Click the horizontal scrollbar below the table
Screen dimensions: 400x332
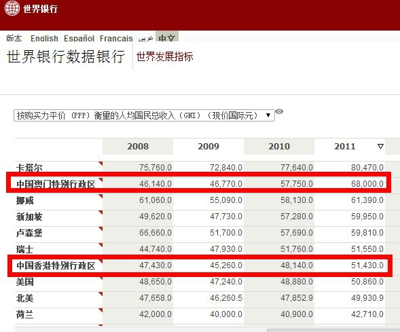[x=333, y=330]
